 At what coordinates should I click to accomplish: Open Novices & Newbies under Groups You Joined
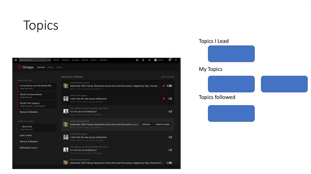pyautogui.click(x=29, y=142)
